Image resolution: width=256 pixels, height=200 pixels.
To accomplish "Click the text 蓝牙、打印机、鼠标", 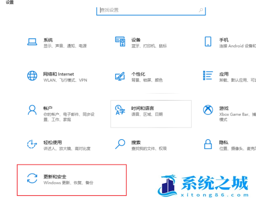I will pos(149,46).
